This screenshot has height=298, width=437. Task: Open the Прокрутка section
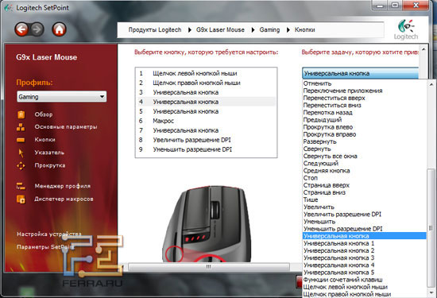[x=50, y=165]
